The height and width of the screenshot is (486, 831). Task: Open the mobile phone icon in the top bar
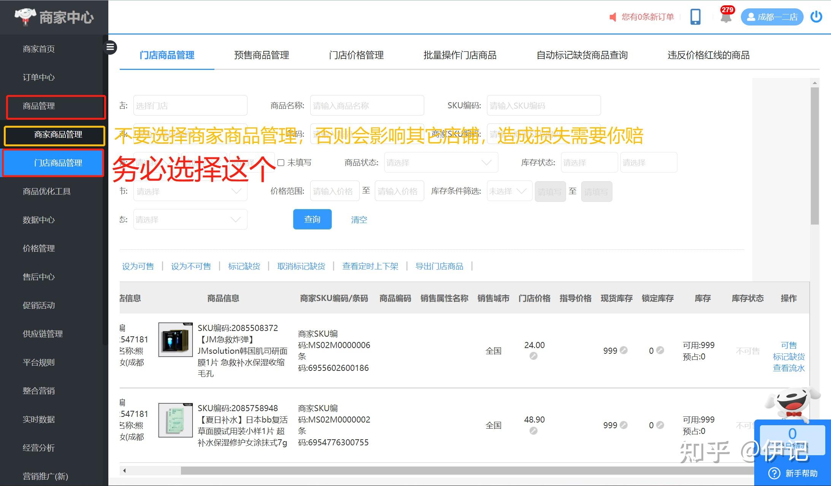(696, 17)
